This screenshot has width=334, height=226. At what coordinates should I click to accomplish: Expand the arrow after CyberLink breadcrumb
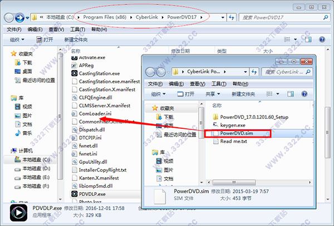163,17
